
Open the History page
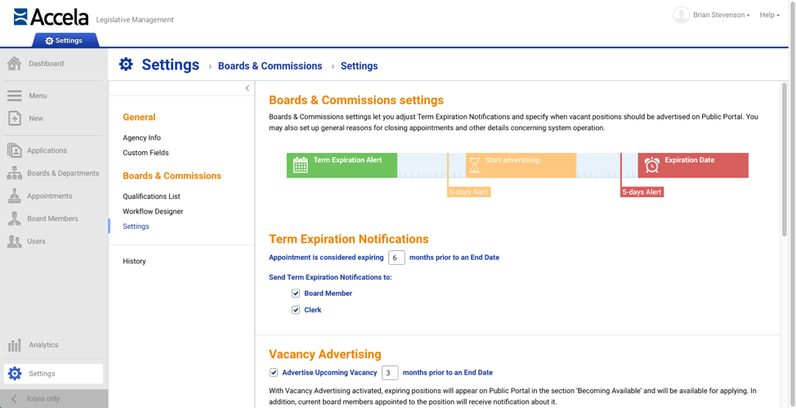coord(134,261)
